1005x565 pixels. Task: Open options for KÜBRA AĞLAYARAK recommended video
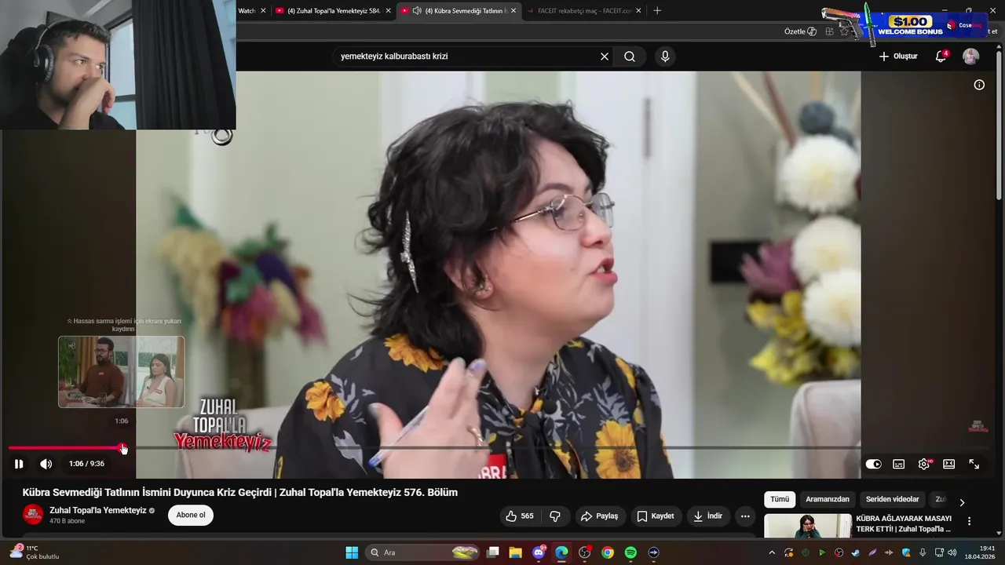[x=969, y=521]
